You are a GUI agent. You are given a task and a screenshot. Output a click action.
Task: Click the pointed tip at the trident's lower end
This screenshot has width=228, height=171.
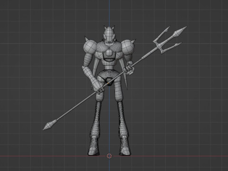pos(50,125)
